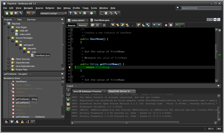This screenshot has height=133, width=224.
Task: Click the Re-run green arrow in Output
Action: [x=68, y=90]
